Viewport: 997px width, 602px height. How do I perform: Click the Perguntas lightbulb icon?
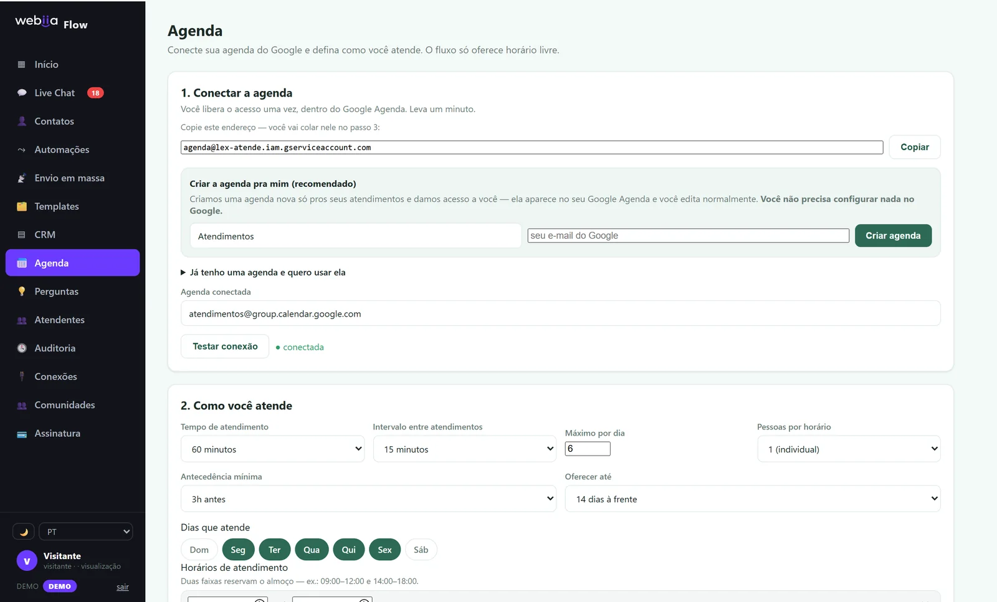pos(22,292)
